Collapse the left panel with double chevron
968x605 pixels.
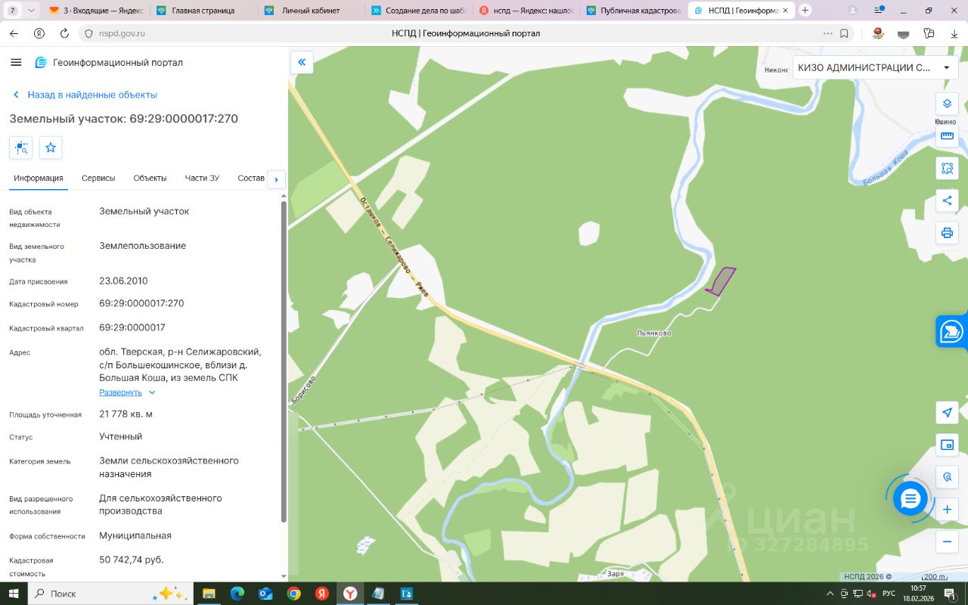point(302,62)
